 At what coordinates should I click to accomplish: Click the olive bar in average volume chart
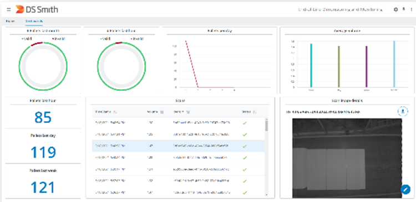coord(339,66)
